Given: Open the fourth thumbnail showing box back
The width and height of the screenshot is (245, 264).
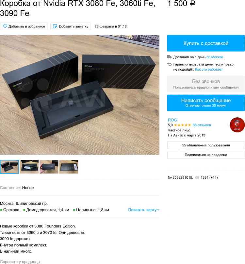Looking at the screenshot, I should (69, 167).
